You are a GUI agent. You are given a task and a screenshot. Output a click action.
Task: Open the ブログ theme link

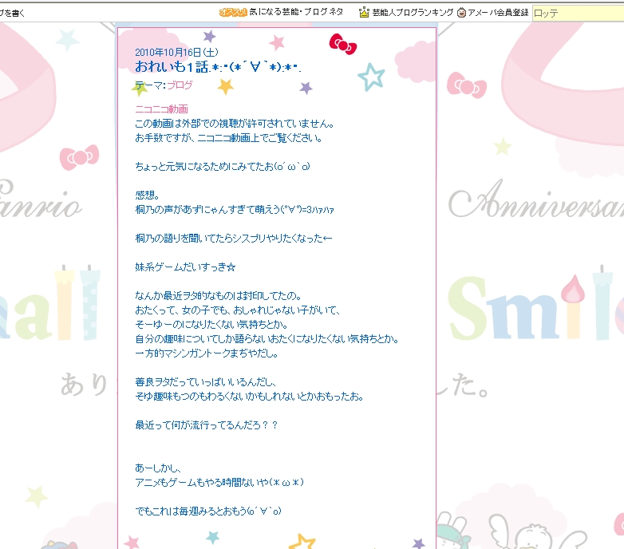[180, 85]
